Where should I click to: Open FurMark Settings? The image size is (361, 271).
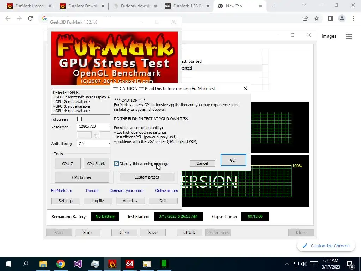(x=66, y=201)
